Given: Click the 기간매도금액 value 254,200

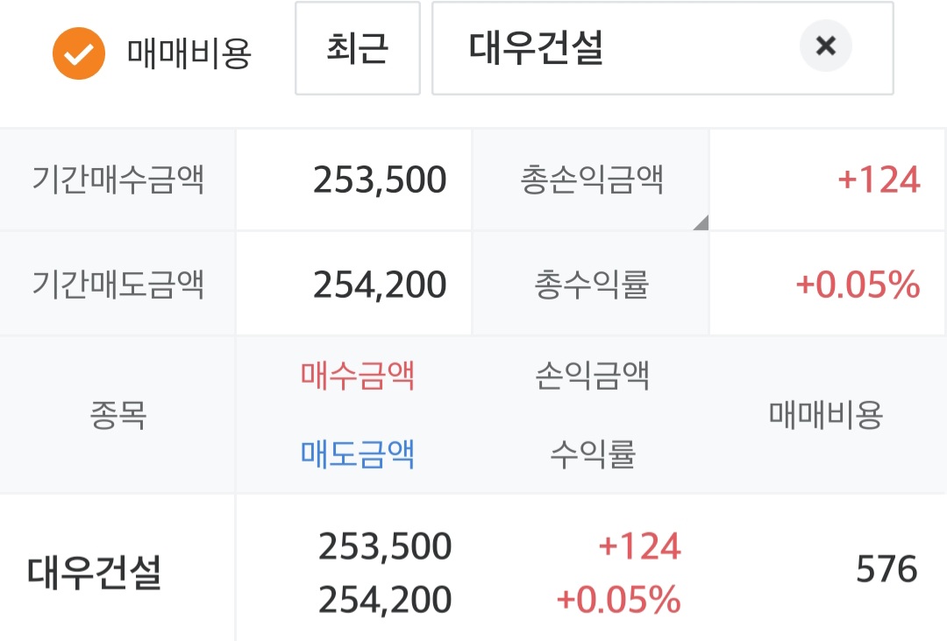Looking at the screenshot, I should click(380, 285).
